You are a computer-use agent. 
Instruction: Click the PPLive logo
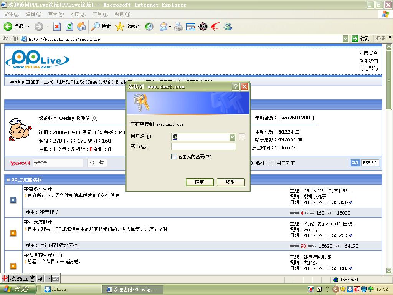click(x=37, y=60)
